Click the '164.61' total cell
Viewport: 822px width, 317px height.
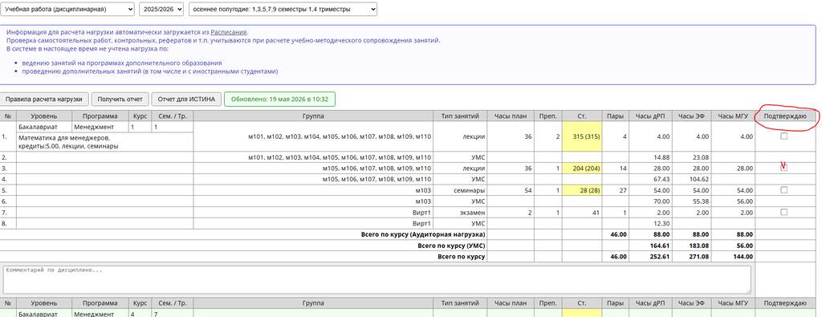(x=650, y=246)
